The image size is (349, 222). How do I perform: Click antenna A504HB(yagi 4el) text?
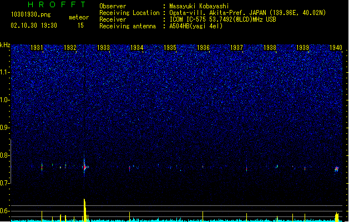[196, 26]
